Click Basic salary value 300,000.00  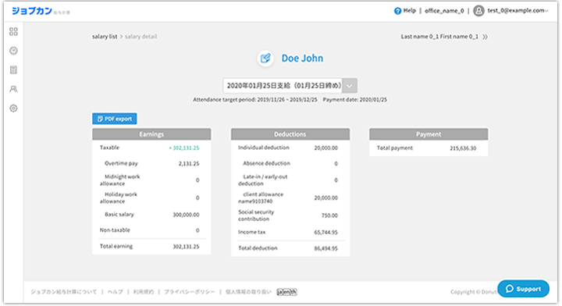click(186, 215)
